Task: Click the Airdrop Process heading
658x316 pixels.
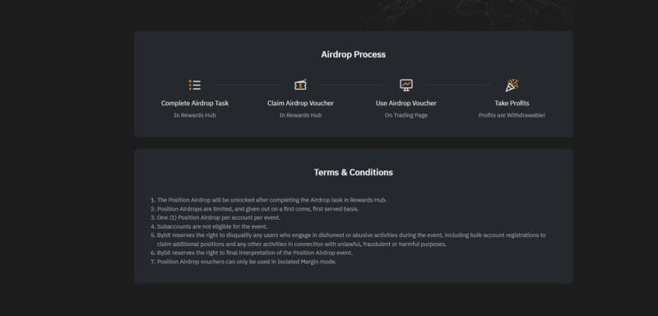Action: (354, 54)
